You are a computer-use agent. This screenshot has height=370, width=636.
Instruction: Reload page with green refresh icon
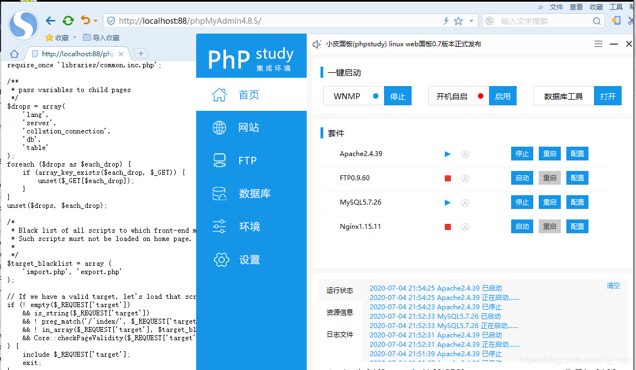point(68,20)
